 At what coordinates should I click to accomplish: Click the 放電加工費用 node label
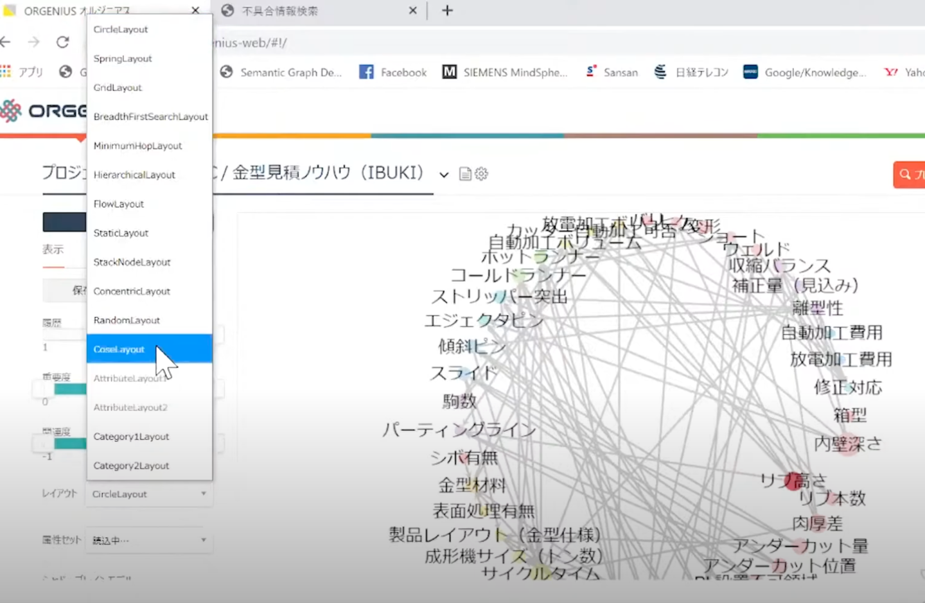(x=841, y=360)
